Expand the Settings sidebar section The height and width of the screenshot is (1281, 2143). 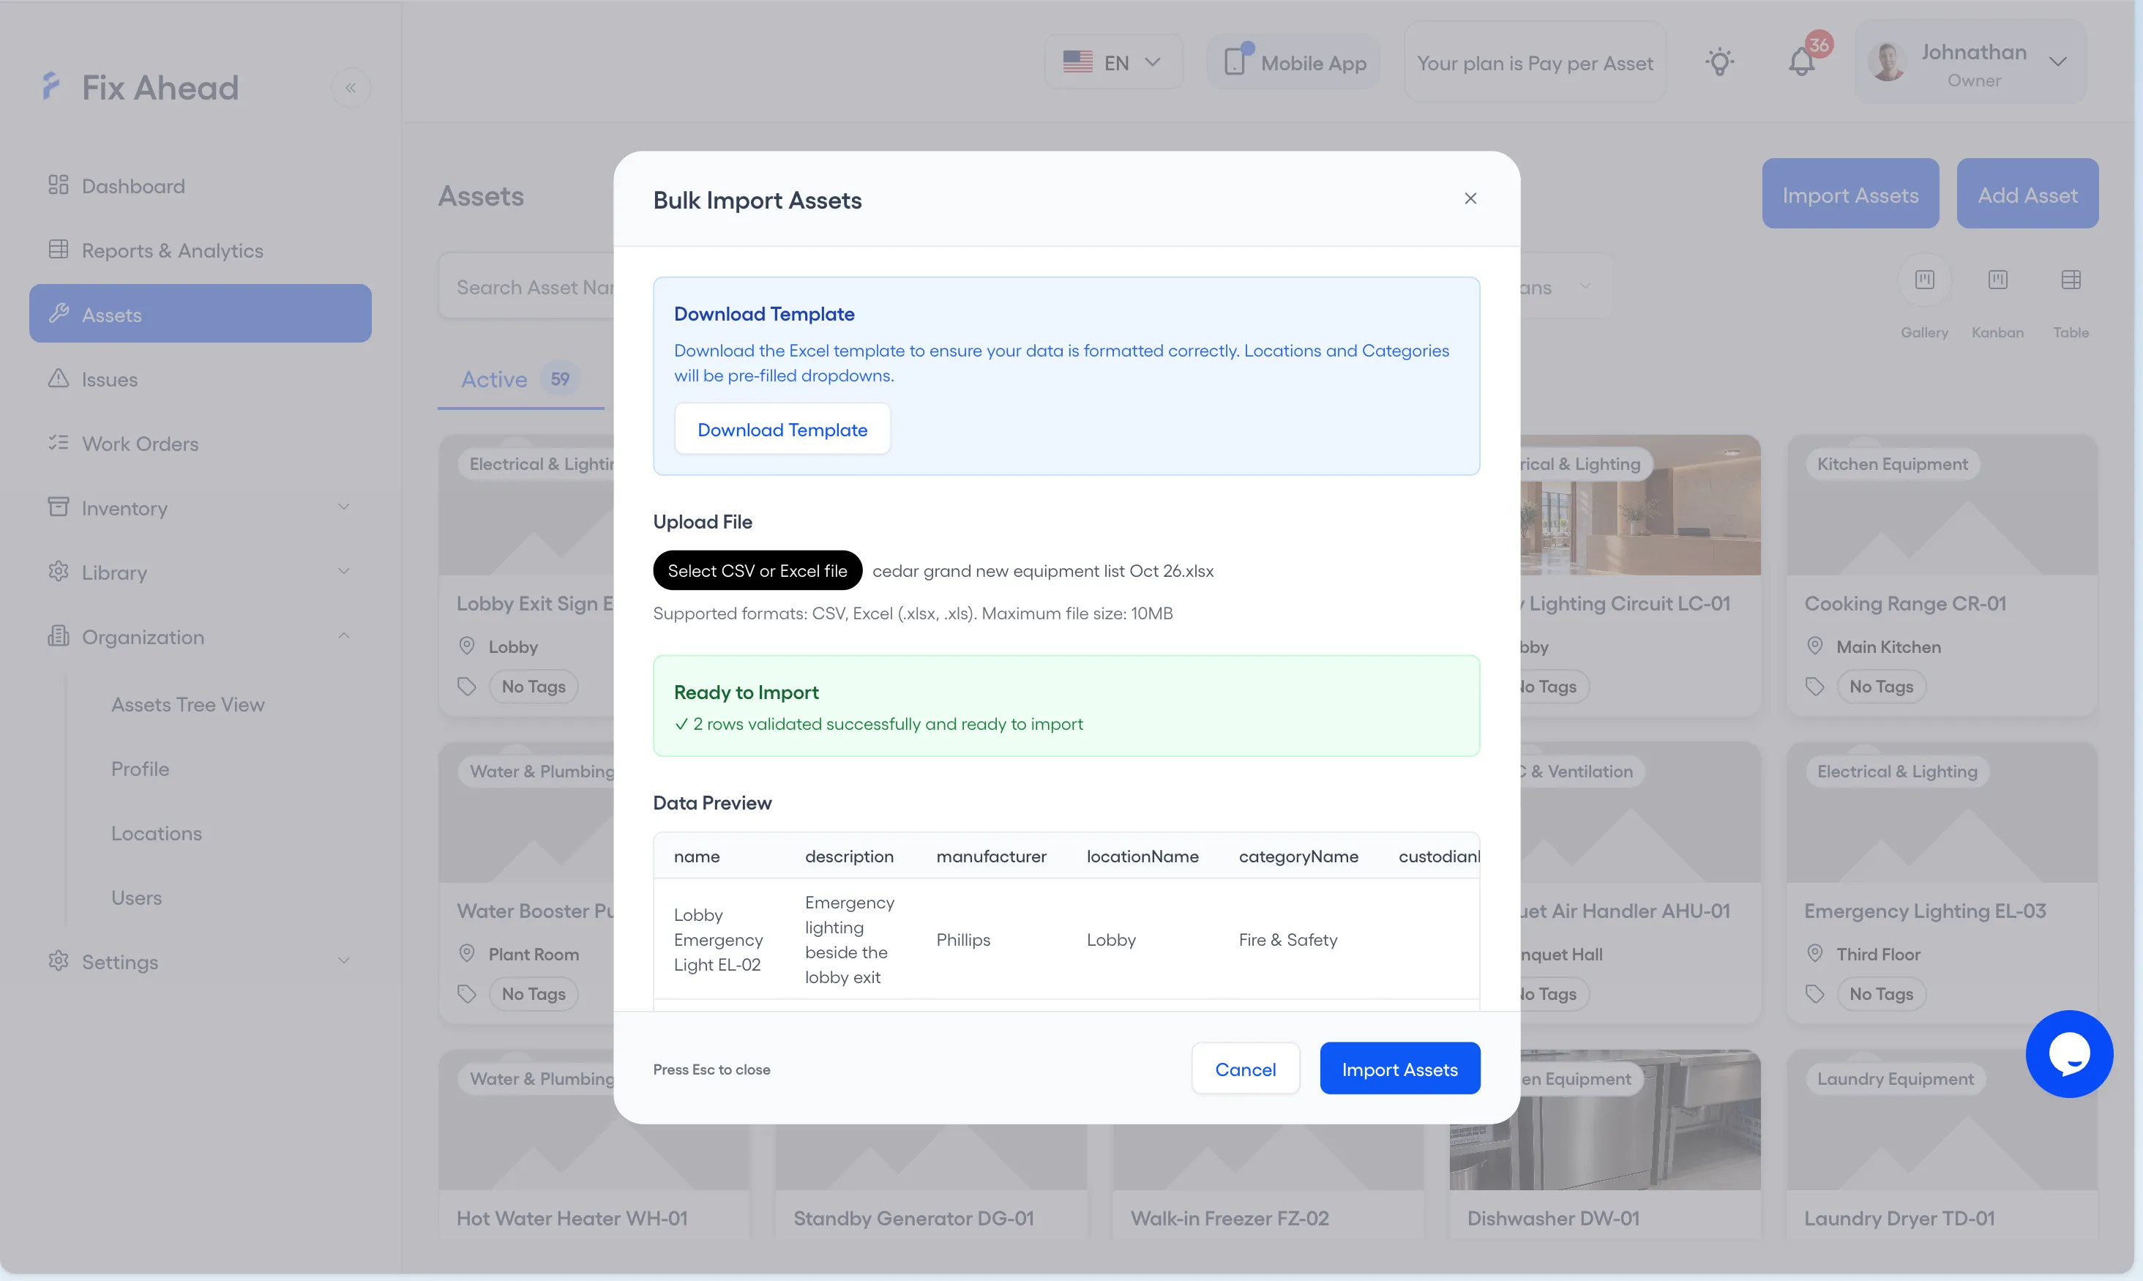(201, 960)
